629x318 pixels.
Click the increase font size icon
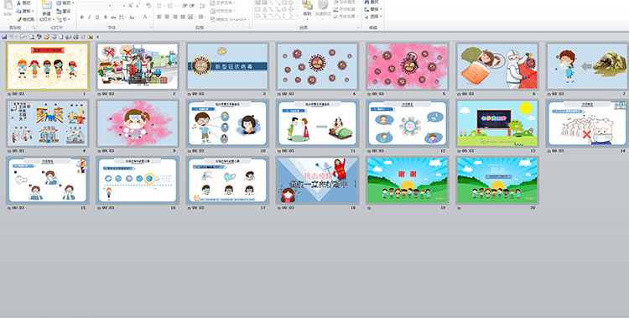click(x=131, y=6)
